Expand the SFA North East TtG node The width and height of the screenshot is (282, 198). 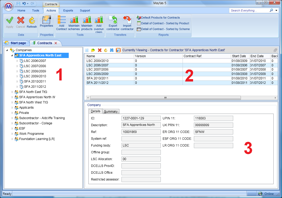[12, 92]
